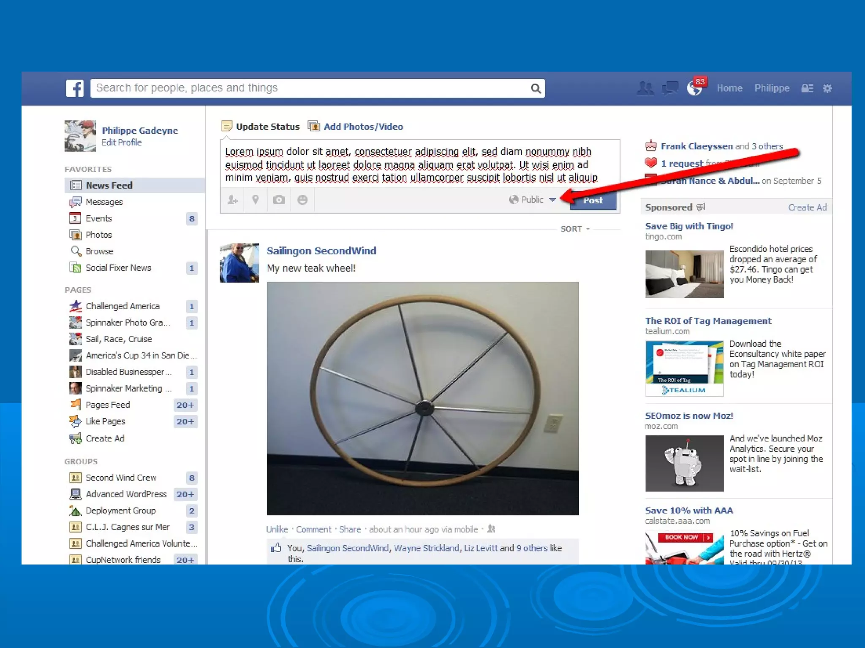Click the emoticon smiley icon in composer
Image resolution: width=865 pixels, height=648 pixels.
pos(302,200)
